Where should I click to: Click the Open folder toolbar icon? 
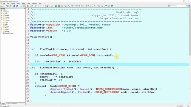(11, 6)
